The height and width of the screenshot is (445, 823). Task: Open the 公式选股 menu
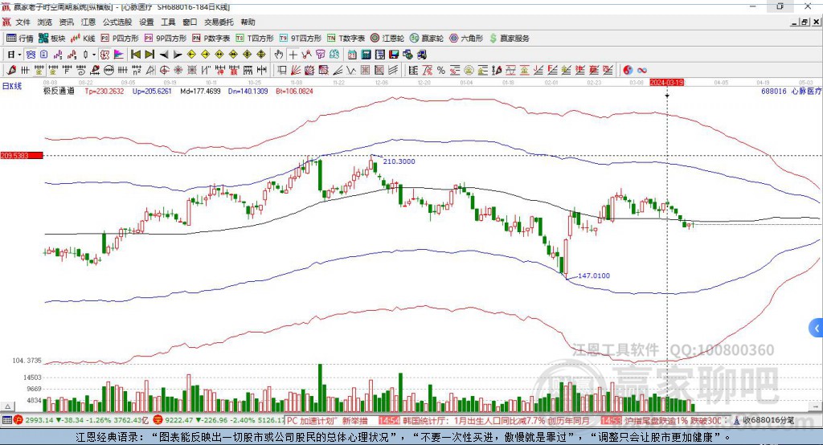(117, 22)
